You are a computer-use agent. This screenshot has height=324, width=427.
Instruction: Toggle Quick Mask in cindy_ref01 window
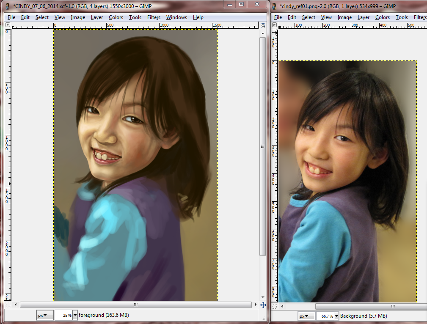tap(274, 305)
